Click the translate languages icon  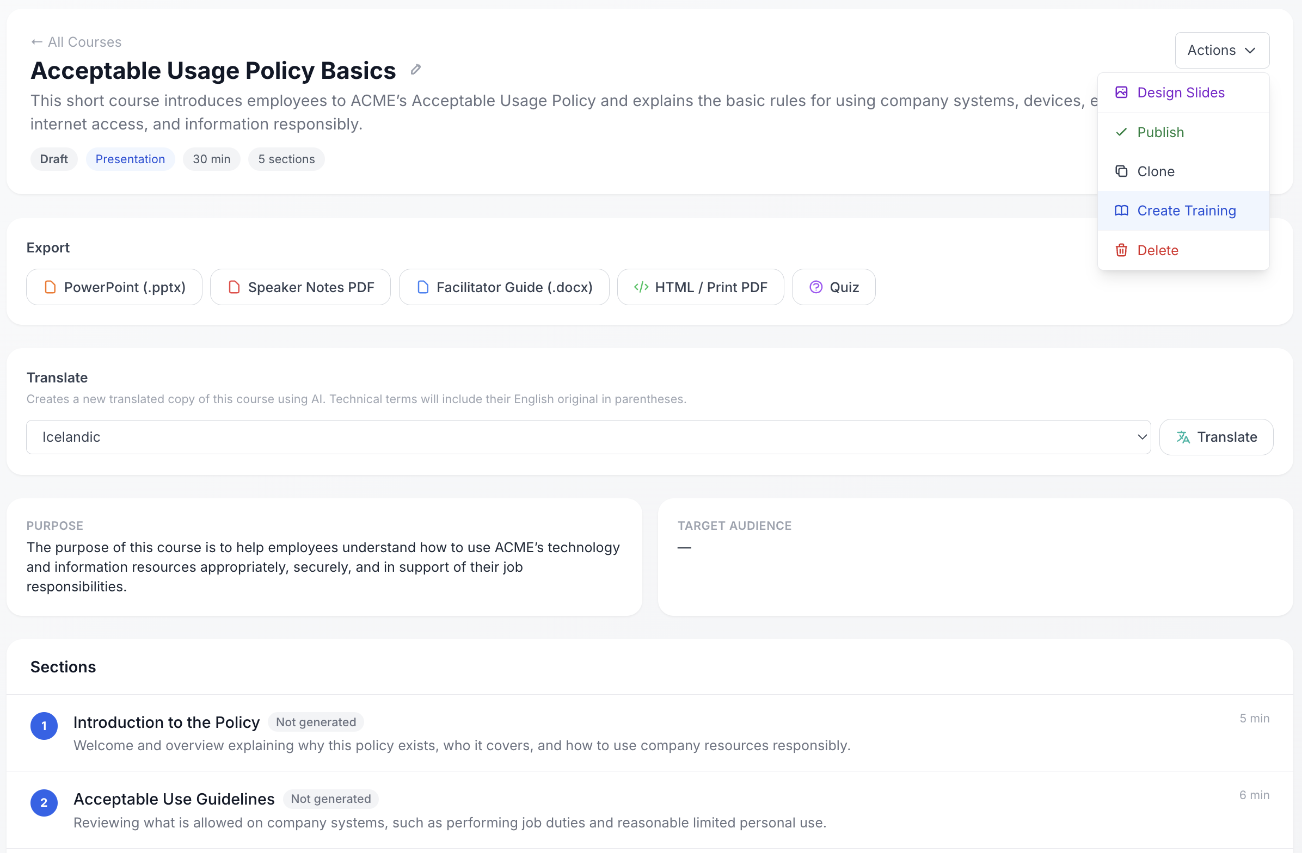tap(1183, 437)
